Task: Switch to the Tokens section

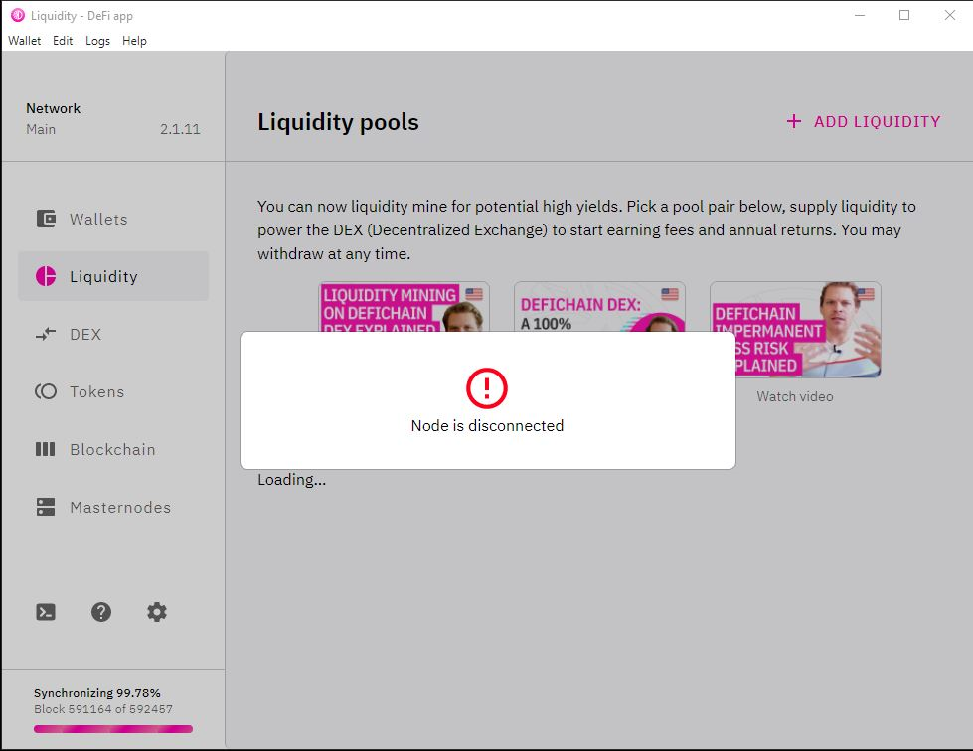Action: click(113, 392)
